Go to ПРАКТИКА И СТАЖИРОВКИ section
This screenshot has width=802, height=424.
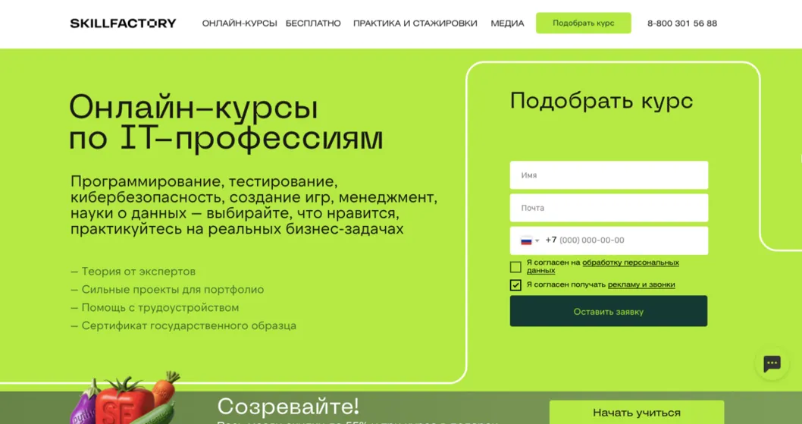pyautogui.click(x=415, y=24)
